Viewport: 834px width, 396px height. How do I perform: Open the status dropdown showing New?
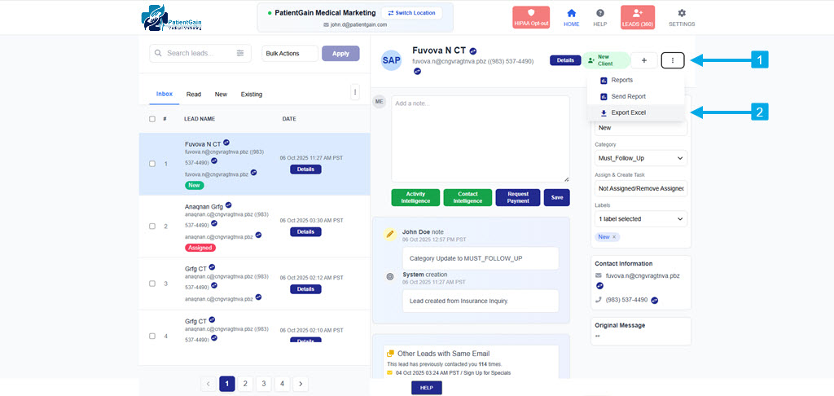click(x=640, y=128)
